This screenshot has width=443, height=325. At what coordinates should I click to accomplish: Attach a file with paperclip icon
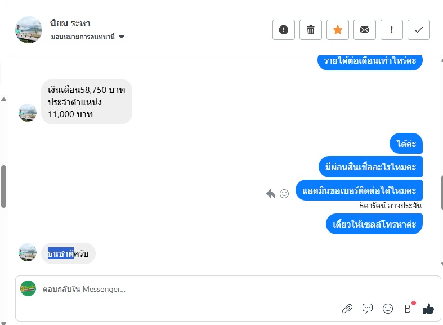pos(347,308)
